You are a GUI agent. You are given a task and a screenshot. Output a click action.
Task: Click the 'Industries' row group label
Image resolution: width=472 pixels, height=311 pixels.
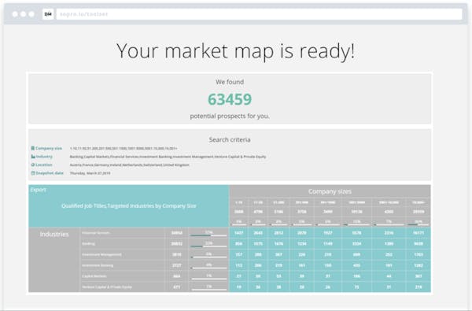(54, 234)
